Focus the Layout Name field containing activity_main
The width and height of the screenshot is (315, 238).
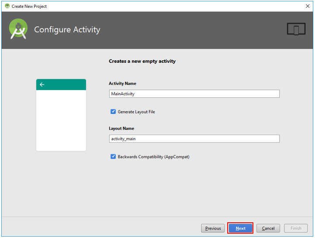[x=194, y=139]
